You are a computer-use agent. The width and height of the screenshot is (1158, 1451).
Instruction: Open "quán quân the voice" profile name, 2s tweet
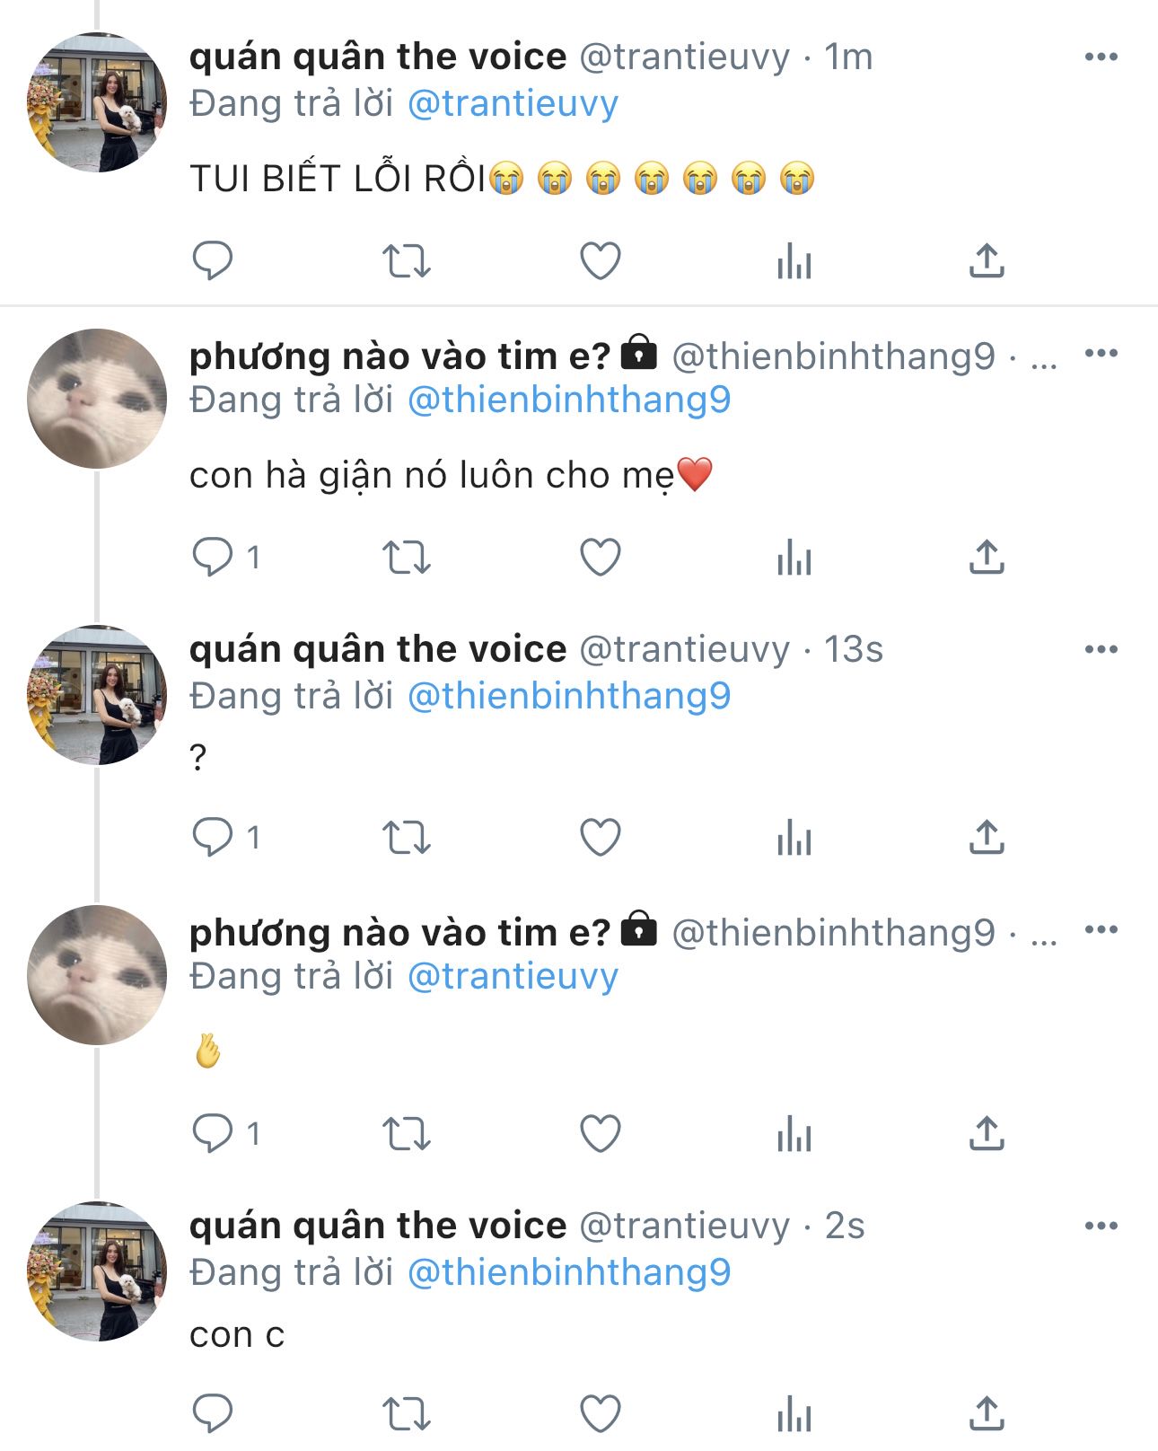pyautogui.click(x=378, y=1227)
